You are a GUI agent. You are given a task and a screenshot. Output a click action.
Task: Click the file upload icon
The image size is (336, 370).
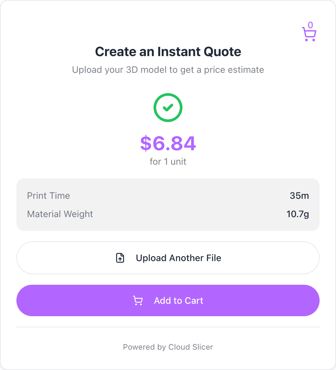120,258
